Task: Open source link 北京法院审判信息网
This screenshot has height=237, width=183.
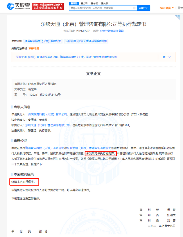Action: click(x=112, y=31)
